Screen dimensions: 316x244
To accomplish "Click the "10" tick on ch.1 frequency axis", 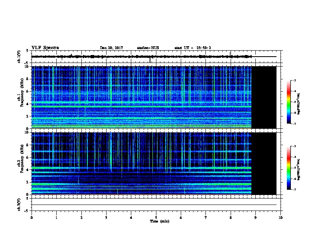I will point(27,67).
